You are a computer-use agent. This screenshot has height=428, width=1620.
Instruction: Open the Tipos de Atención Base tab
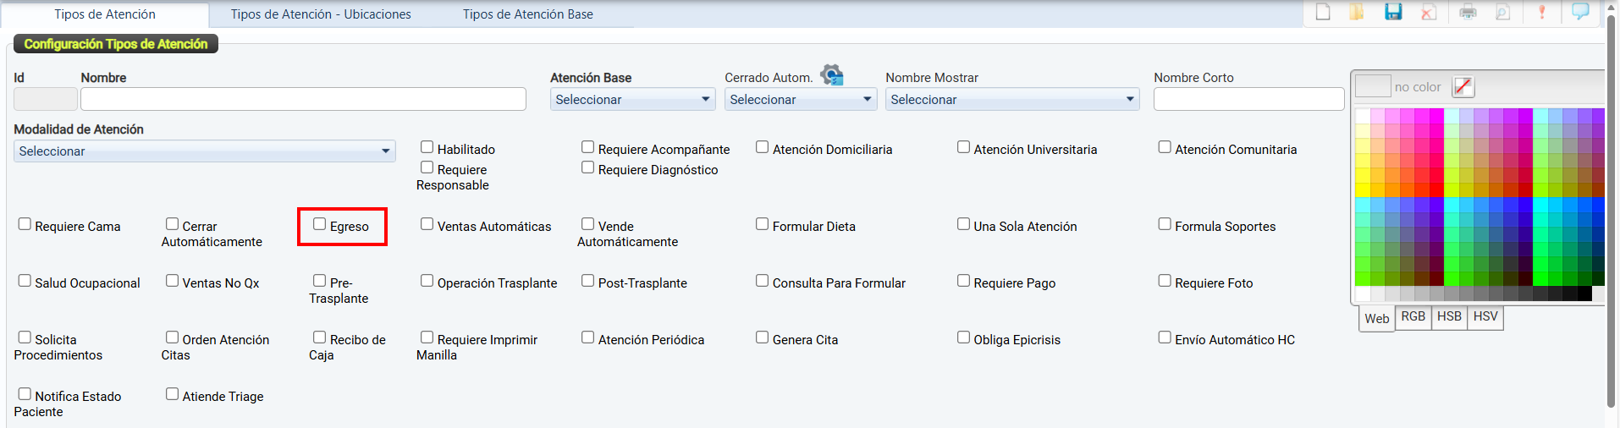pos(527,14)
